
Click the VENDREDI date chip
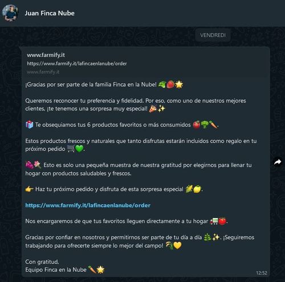213,35
